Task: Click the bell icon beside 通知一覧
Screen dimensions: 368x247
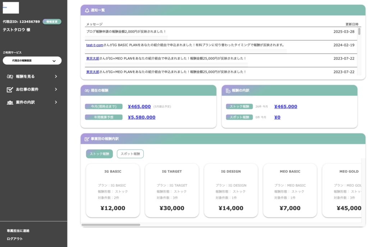Action: [87, 10]
